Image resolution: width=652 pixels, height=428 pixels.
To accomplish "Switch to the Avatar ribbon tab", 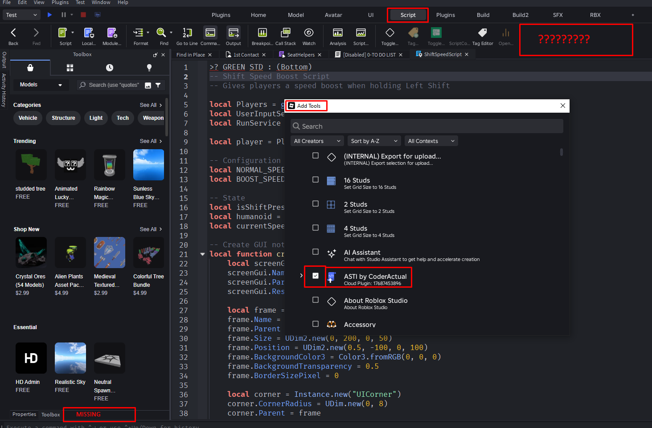I will click(x=333, y=15).
